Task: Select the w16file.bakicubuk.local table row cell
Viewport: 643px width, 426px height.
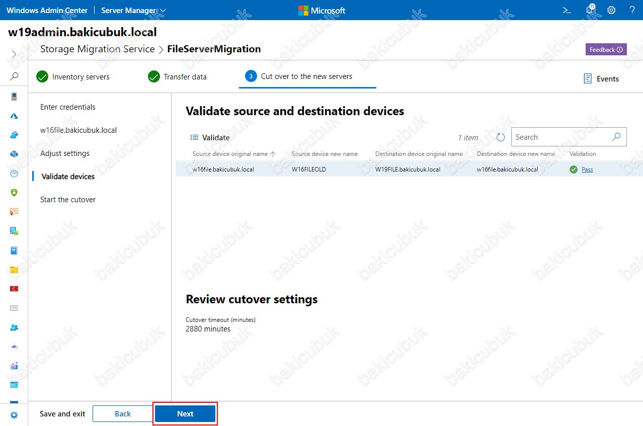Action: point(223,169)
